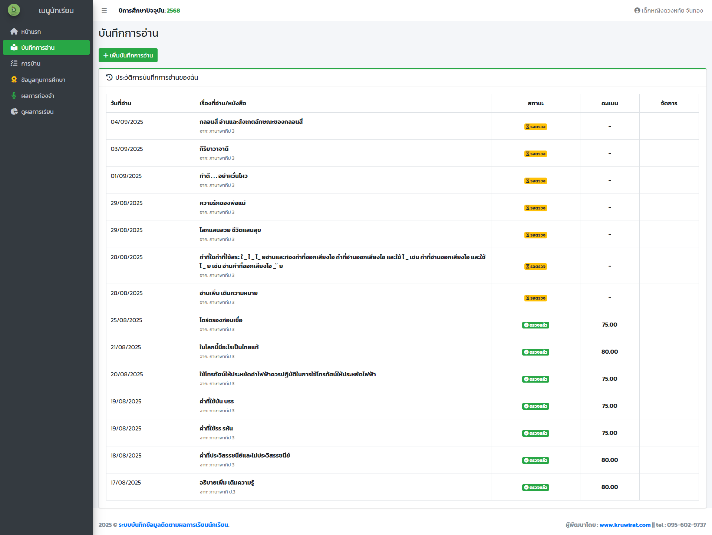Click the school logo in sidebar header
Image resolution: width=712 pixels, height=535 pixels.
pos(14,10)
